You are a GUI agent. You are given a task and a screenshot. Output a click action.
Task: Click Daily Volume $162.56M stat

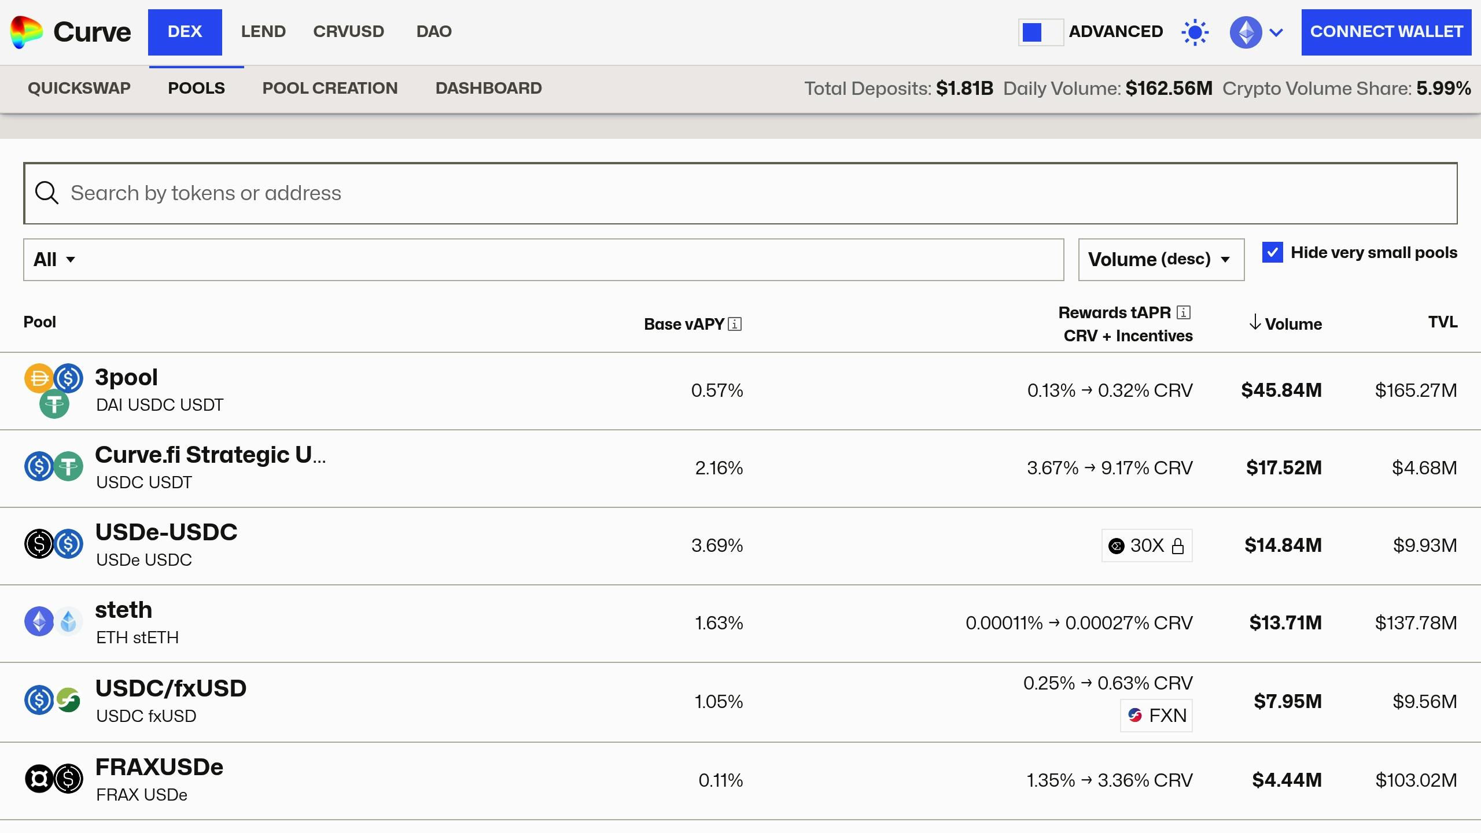click(x=1108, y=89)
